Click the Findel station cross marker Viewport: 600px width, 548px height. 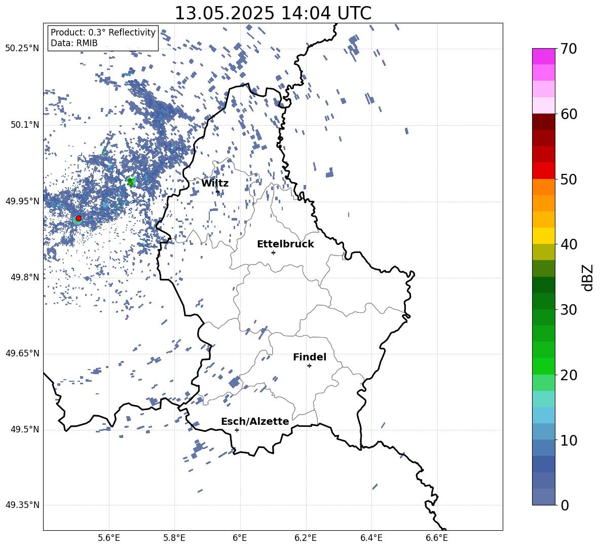tap(309, 366)
